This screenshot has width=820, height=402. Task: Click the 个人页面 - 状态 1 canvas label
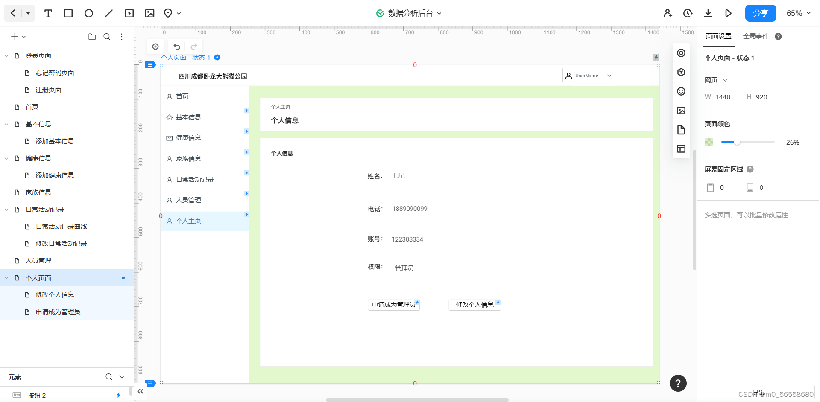click(186, 58)
